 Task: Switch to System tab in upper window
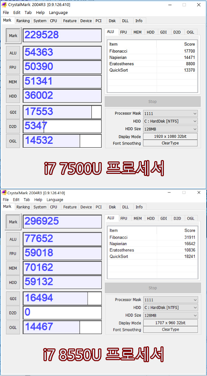(x=40, y=21)
